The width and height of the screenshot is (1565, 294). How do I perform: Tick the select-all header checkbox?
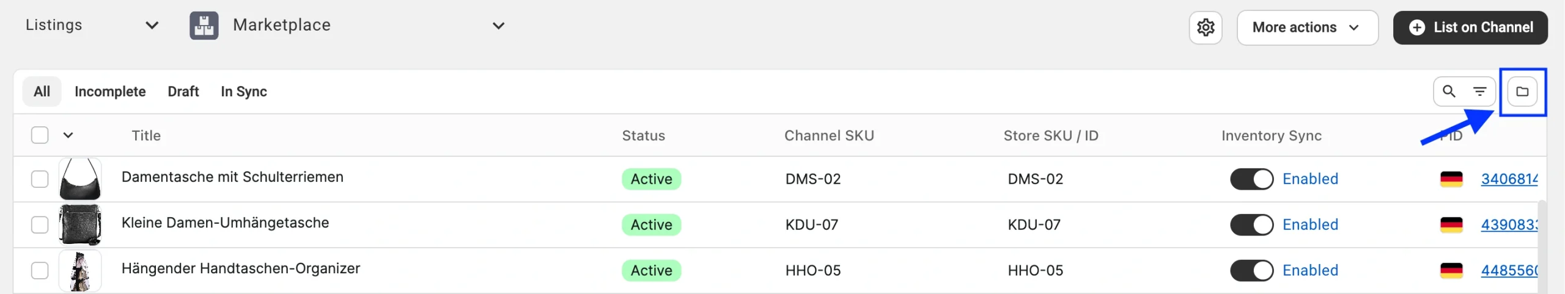pos(40,135)
